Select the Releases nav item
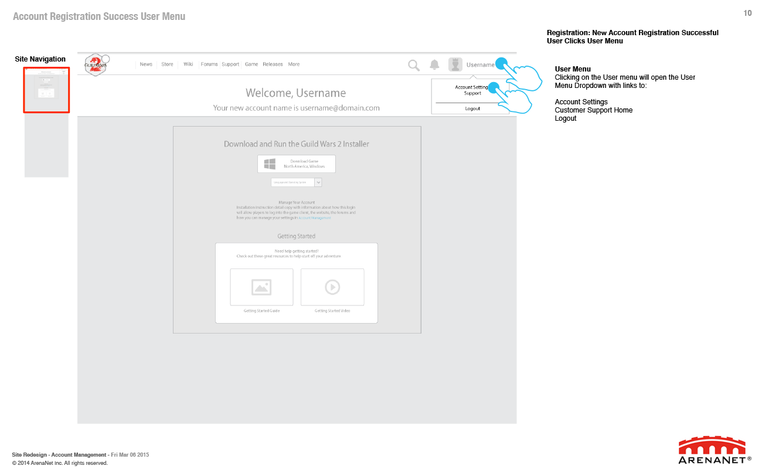762x476 pixels. 273,64
